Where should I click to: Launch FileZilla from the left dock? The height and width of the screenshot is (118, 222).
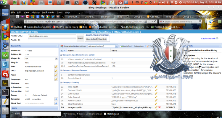5,74
